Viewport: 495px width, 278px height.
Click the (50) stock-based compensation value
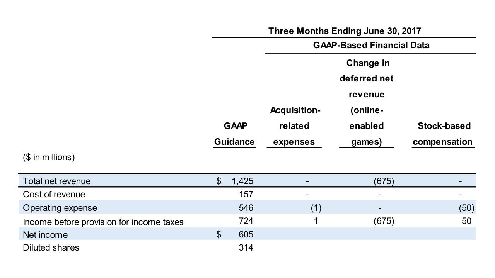point(468,207)
